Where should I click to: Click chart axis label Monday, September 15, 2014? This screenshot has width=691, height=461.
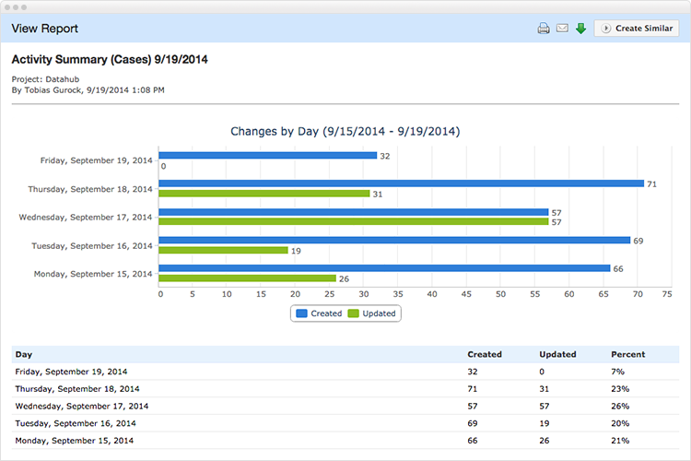point(93,274)
